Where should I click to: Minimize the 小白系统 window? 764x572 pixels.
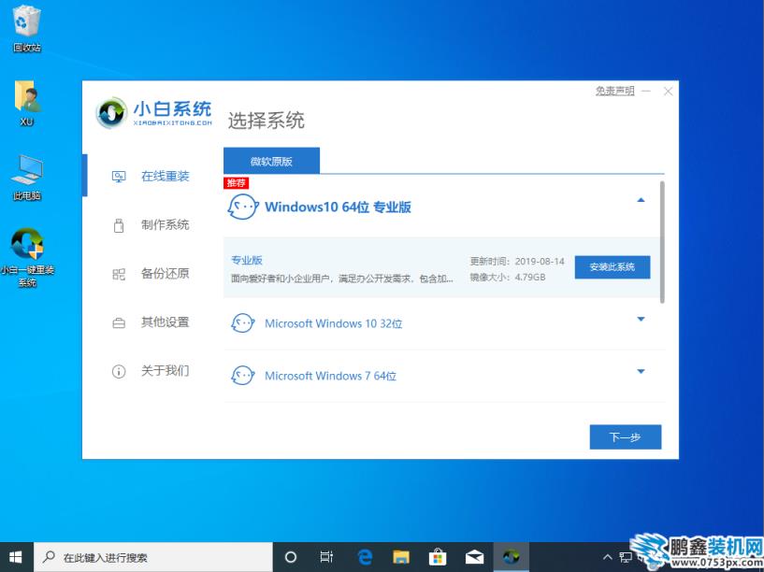click(x=646, y=91)
